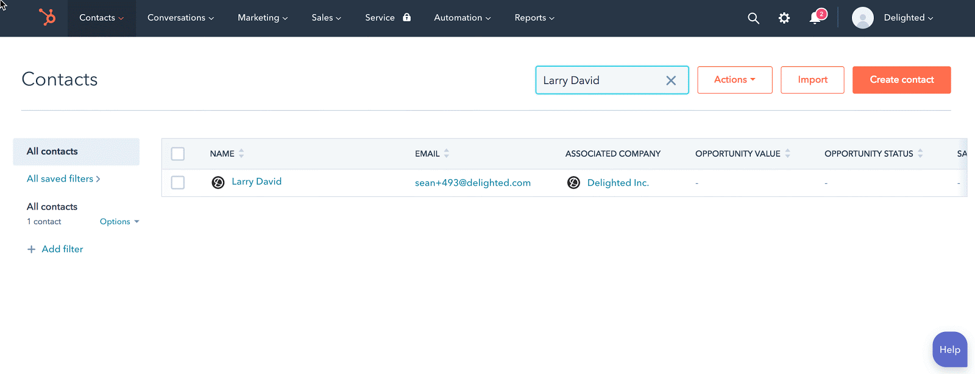Click the Service lock icon
The image size is (975, 374).
[406, 17]
